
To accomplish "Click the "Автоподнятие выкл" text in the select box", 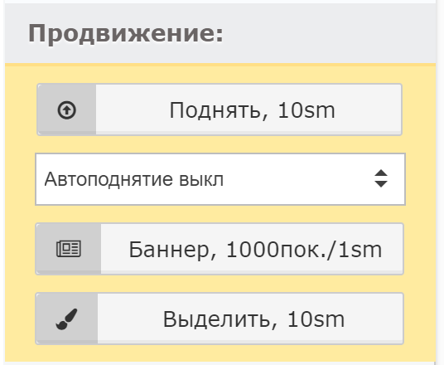I will [x=134, y=179].
